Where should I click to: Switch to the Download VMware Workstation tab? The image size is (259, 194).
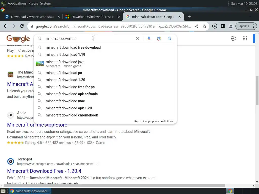point(32,17)
